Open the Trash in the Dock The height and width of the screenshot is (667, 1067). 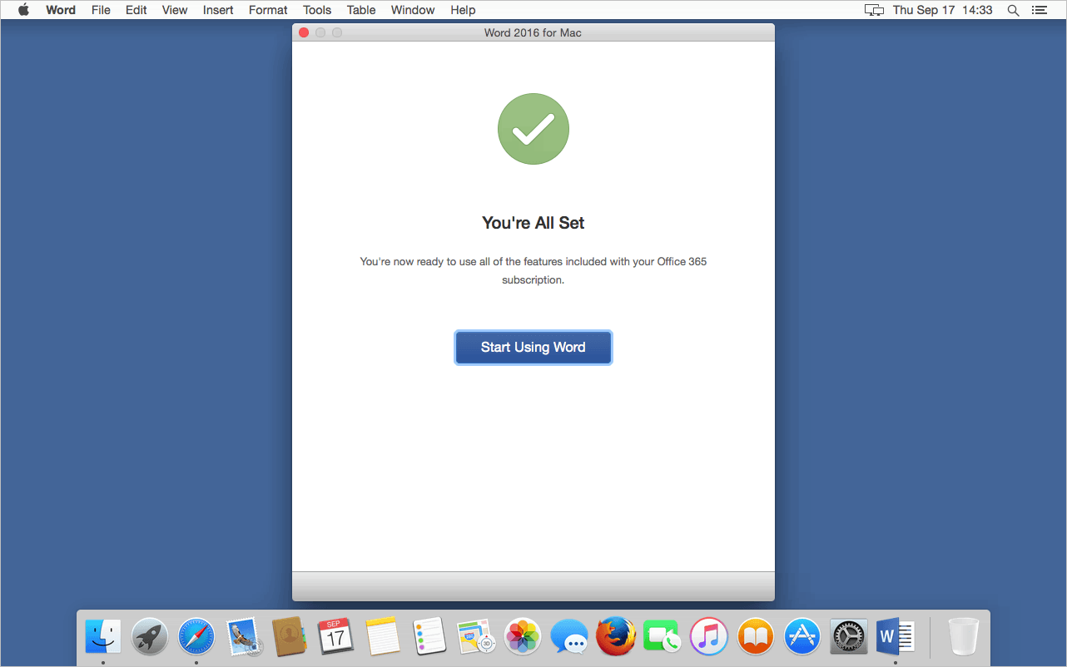(x=963, y=637)
